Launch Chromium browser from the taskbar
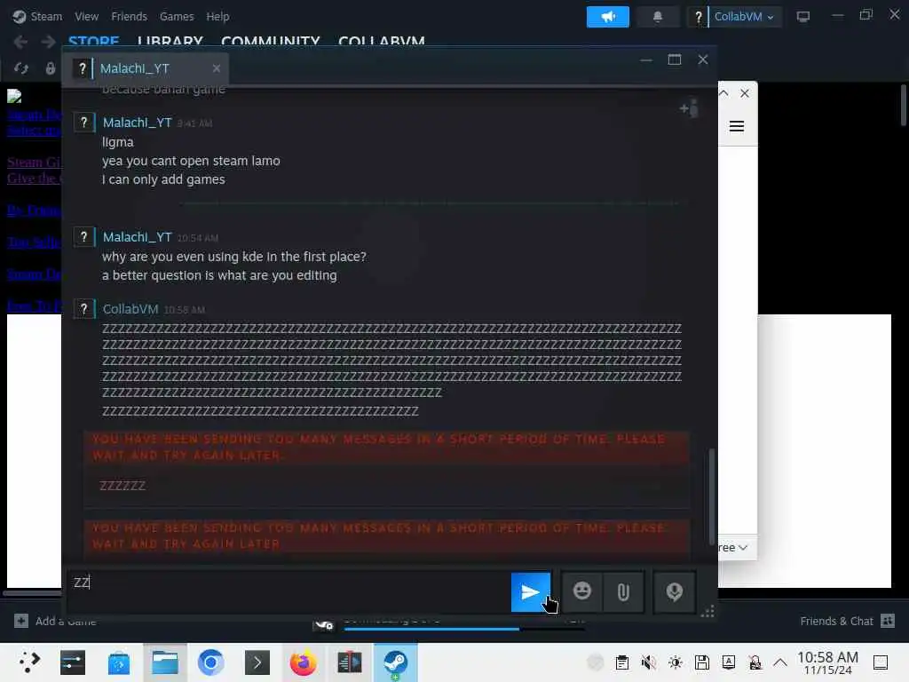 coord(211,662)
